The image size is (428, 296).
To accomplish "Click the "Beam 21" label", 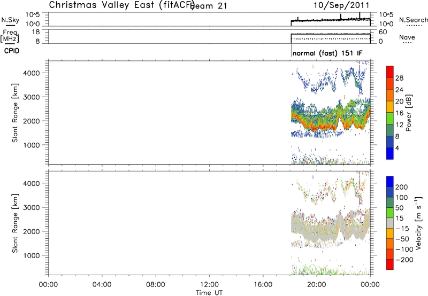I will click(209, 6).
